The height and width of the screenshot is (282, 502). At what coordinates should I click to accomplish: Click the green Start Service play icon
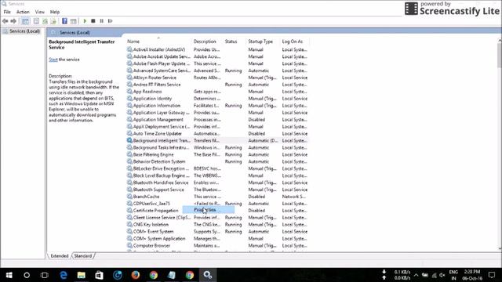tap(85, 21)
